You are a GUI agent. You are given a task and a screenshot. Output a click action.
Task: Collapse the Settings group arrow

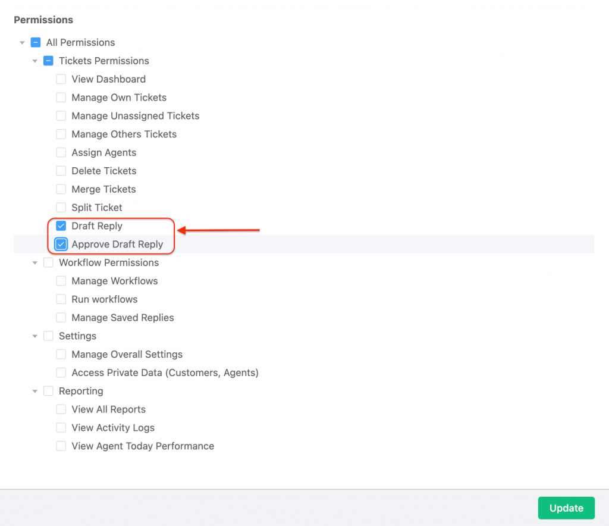pyautogui.click(x=35, y=336)
